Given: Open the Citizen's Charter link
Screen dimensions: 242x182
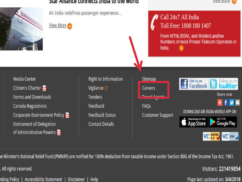Looking at the screenshot, I should click(x=27, y=88).
